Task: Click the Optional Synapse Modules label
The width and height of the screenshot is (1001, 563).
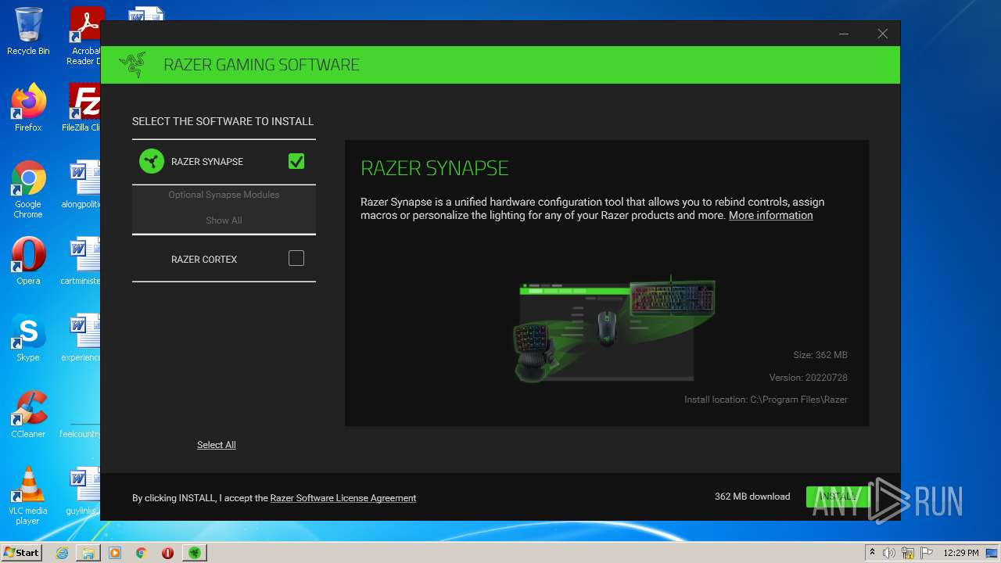Action: coord(224,195)
